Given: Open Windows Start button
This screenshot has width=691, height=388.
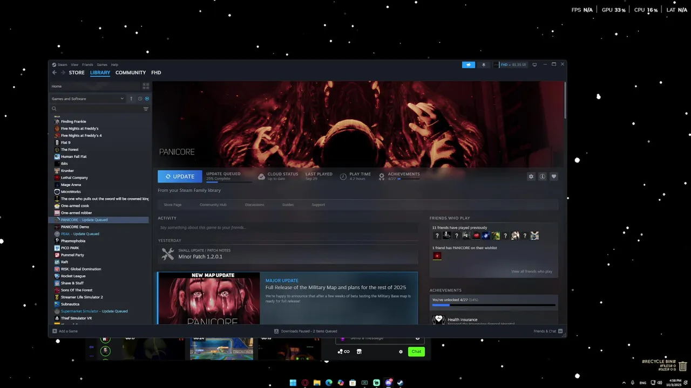Looking at the screenshot, I should pos(293,383).
